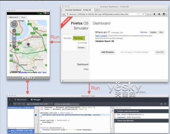Close the Developer Tools toolbox with the X
This screenshot has width=170, height=134.
[10, 100]
